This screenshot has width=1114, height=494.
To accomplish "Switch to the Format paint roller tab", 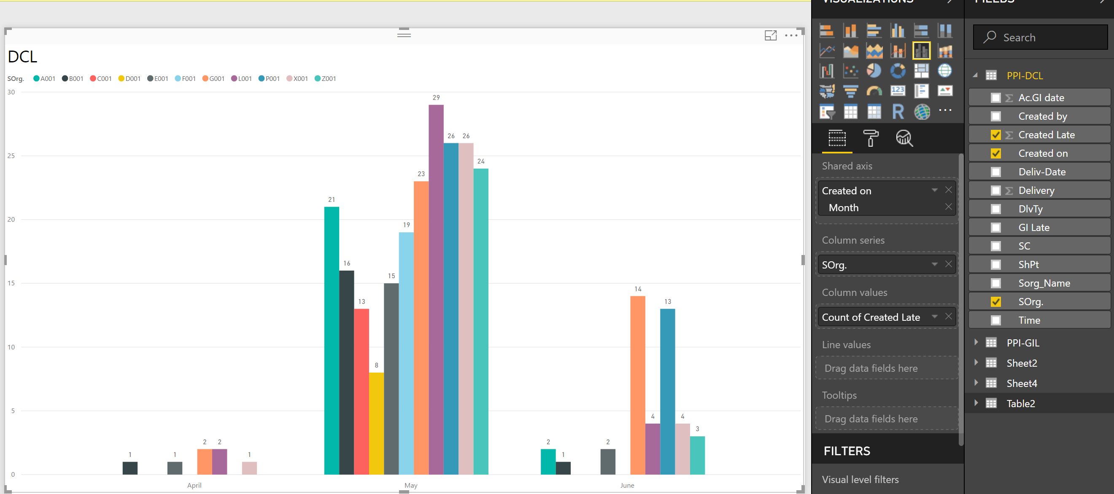I will point(871,138).
